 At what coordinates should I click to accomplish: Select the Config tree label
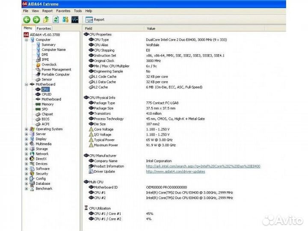[x=41, y=179]
